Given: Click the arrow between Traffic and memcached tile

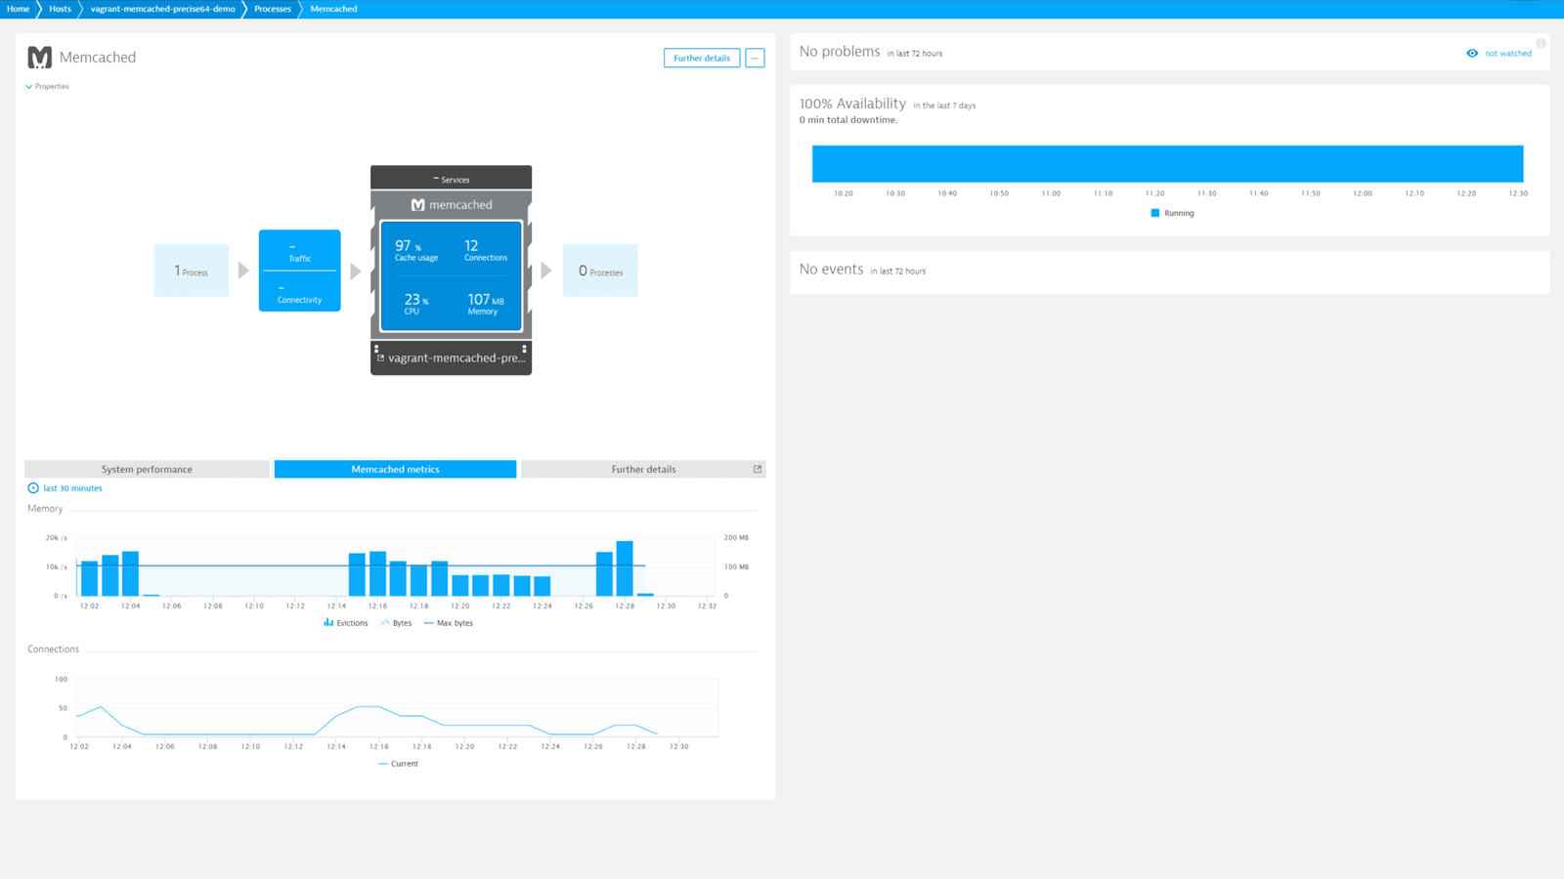Looking at the screenshot, I should click(356, 271).
